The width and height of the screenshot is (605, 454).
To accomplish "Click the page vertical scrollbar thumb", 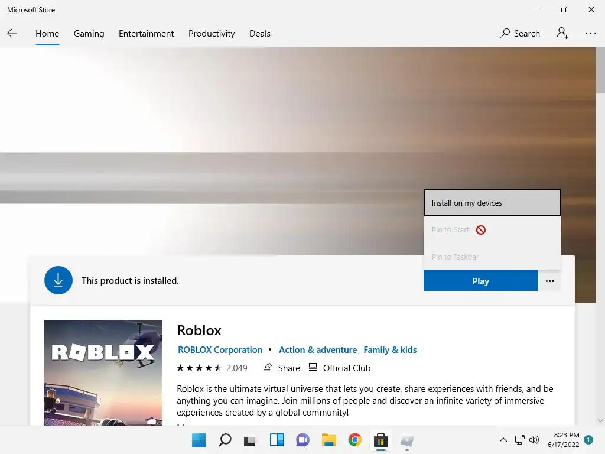I will pyautogui.click(x=600, y=70).
